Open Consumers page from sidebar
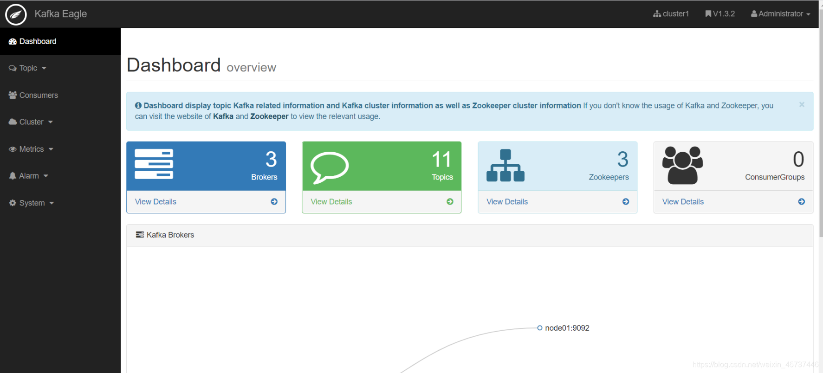Image resolution: width=823 pixels, height=373 pixels. (60, 95)
